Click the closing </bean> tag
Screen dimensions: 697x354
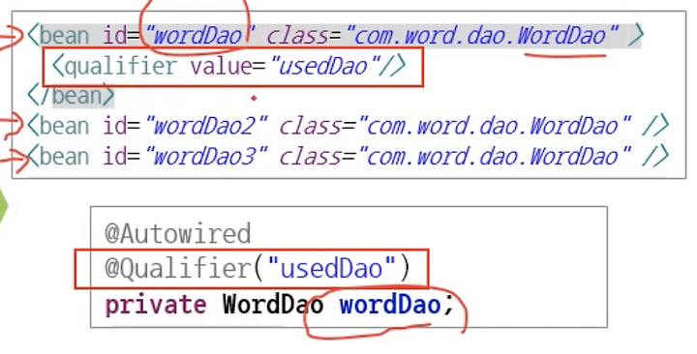71,96
